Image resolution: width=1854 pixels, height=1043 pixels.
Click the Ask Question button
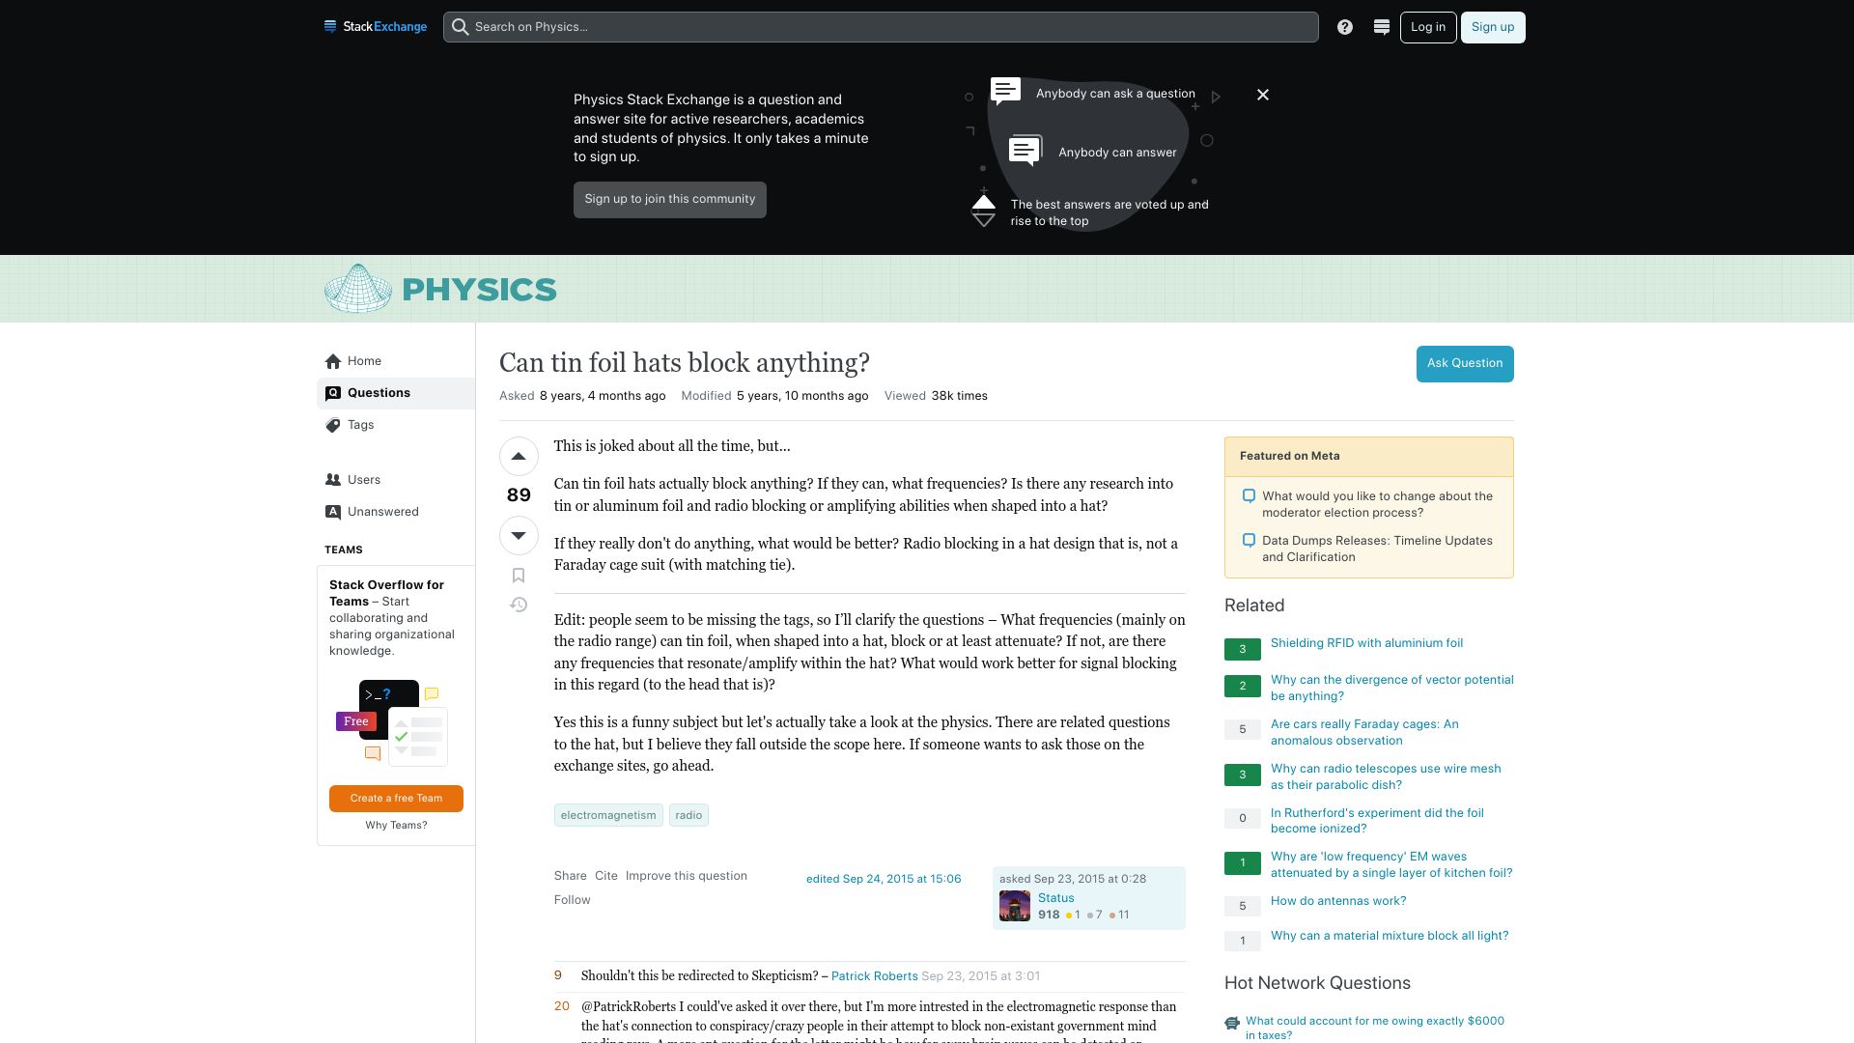coord(1465,364)
